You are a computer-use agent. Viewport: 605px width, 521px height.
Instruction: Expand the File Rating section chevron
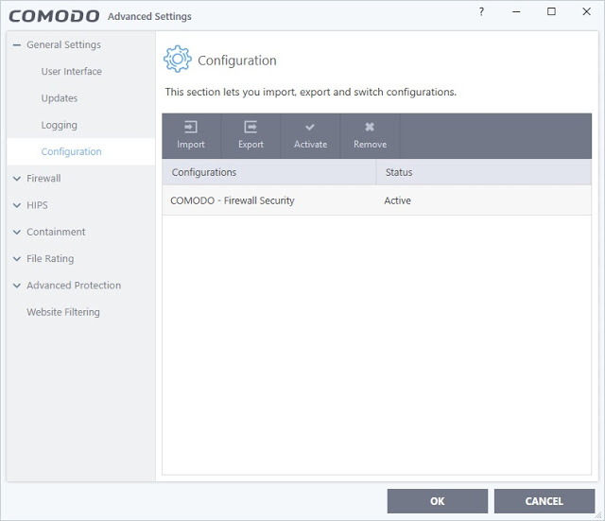point(17,258)
